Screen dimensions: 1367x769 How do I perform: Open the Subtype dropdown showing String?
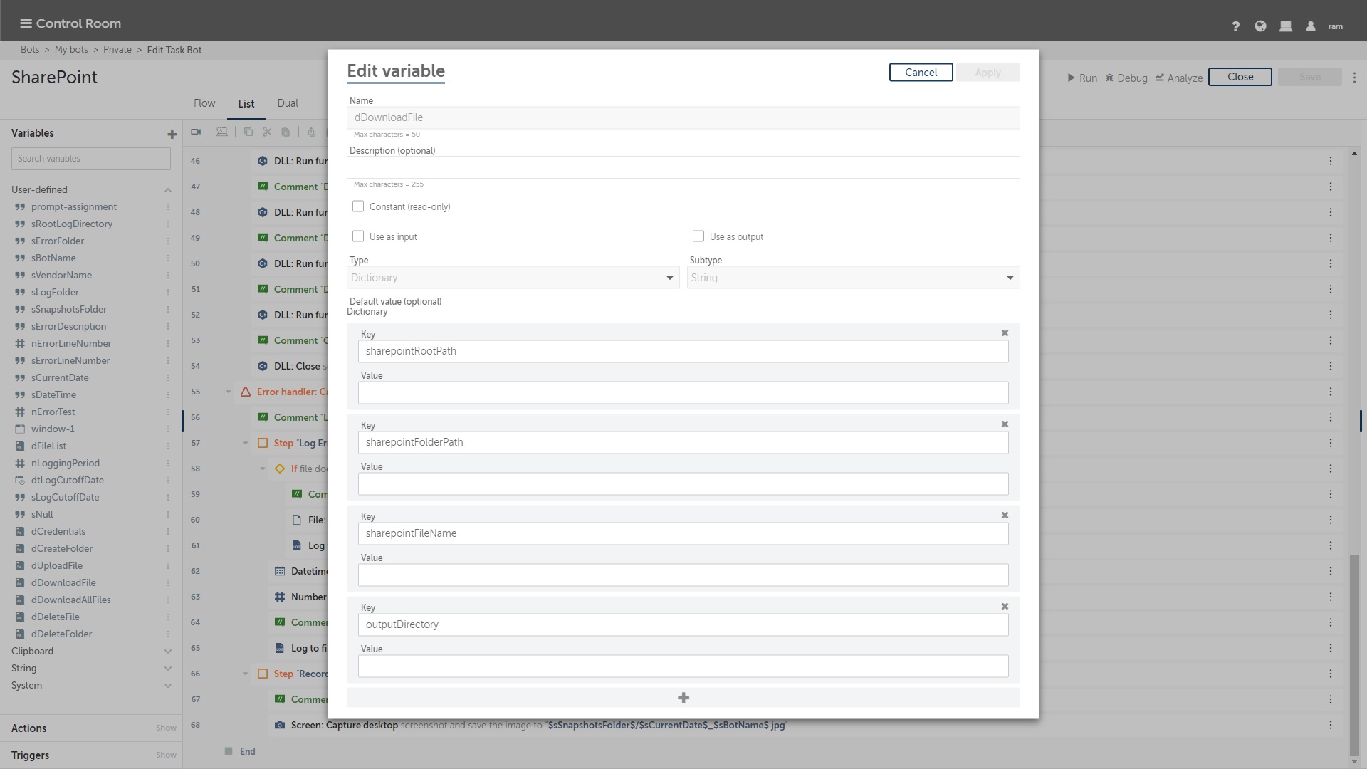[x=853, y=278]
